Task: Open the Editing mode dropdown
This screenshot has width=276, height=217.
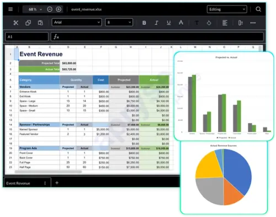Action: click(x=227, y=9)
